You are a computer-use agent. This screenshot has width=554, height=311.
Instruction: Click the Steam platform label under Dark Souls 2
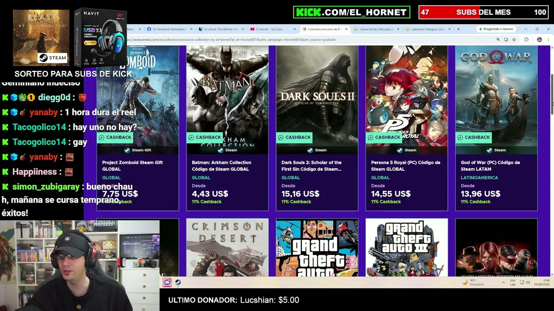tap(317, 150)
